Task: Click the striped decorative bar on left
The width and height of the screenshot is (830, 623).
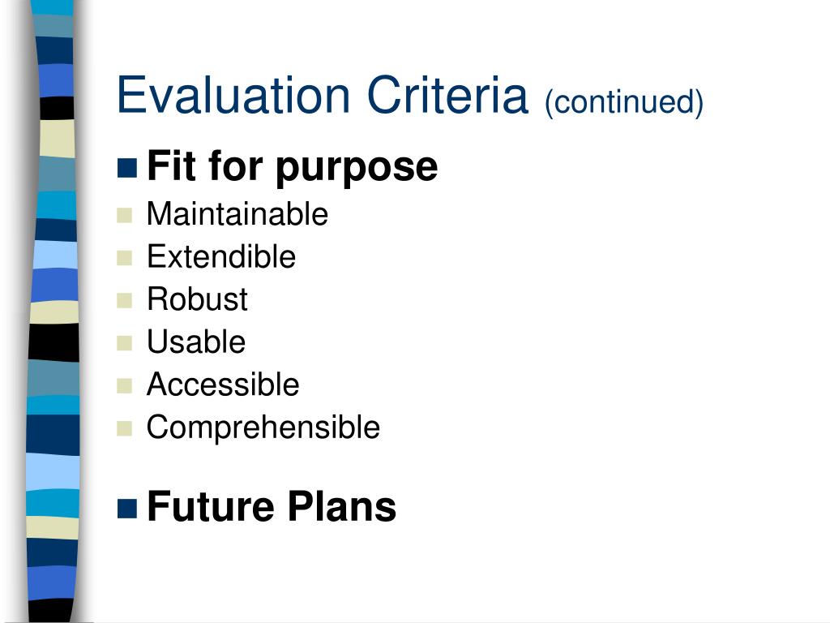Action: pyautogui.click(x=53, y=311)
